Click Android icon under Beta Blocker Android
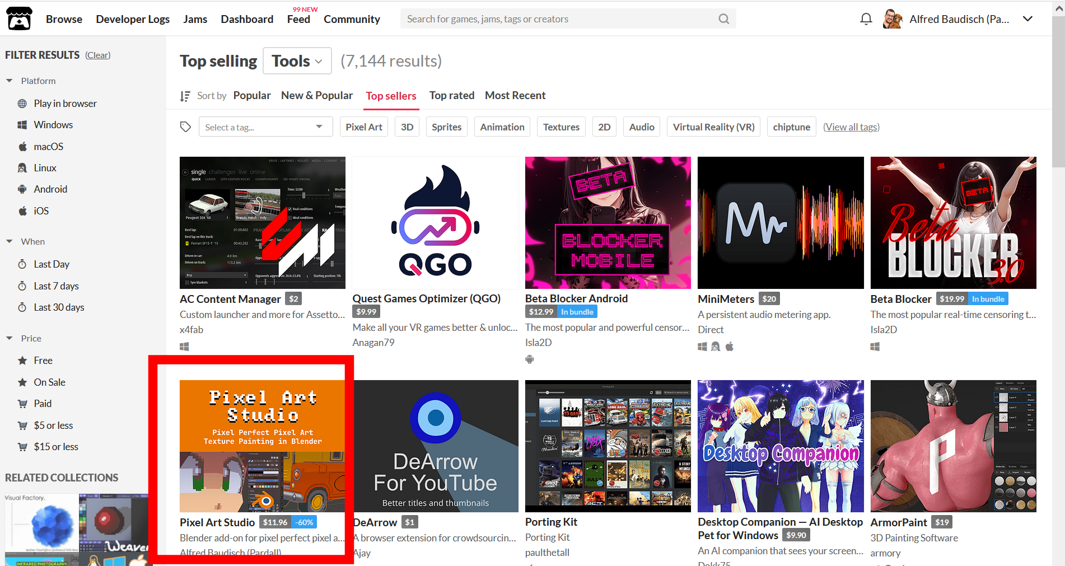 pos(530,359)
